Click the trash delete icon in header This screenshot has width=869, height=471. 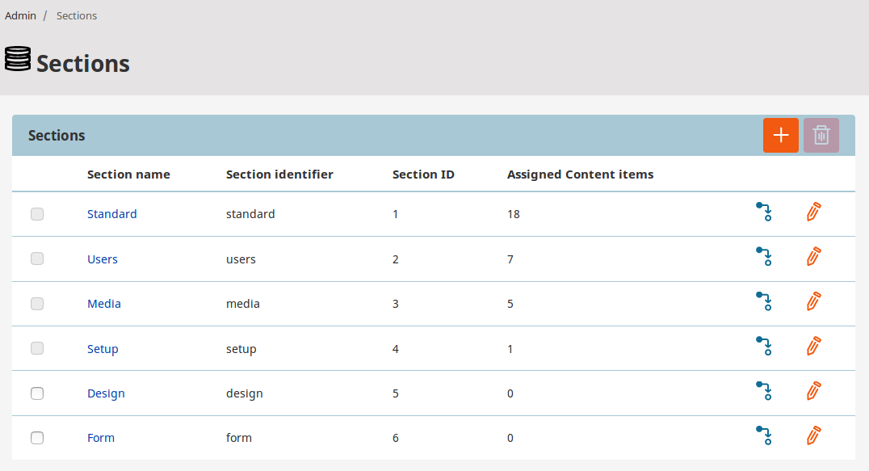821,135
